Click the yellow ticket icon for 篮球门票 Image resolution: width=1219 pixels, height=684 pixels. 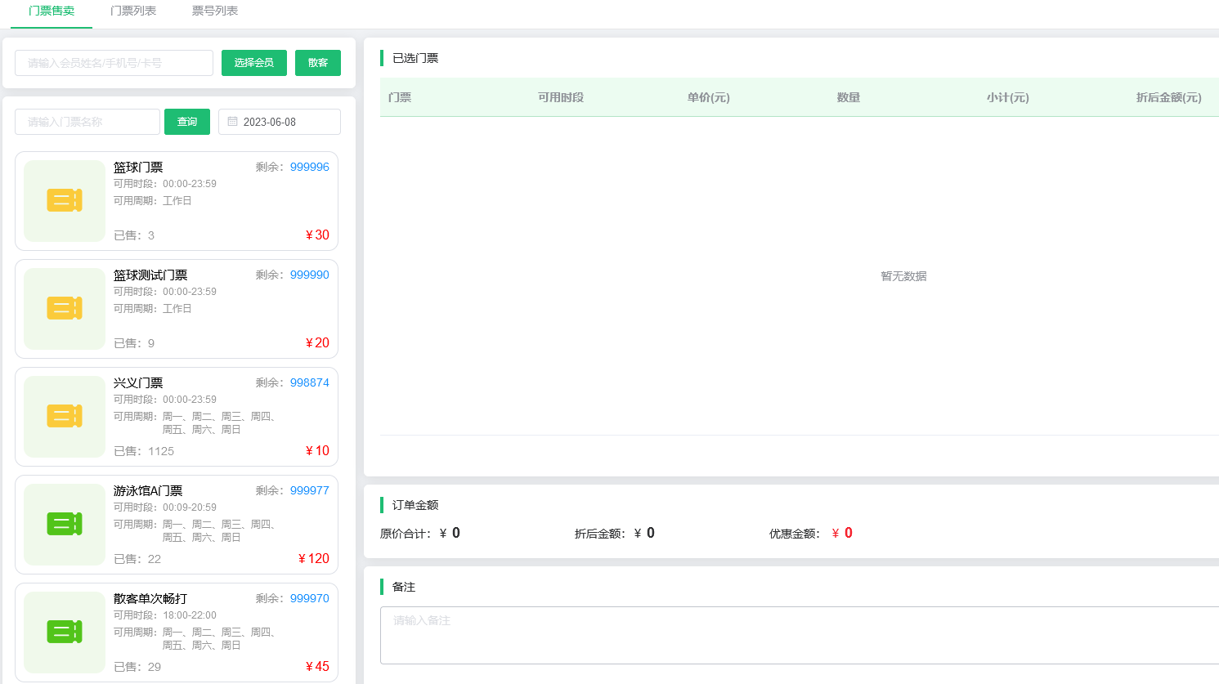65,200
